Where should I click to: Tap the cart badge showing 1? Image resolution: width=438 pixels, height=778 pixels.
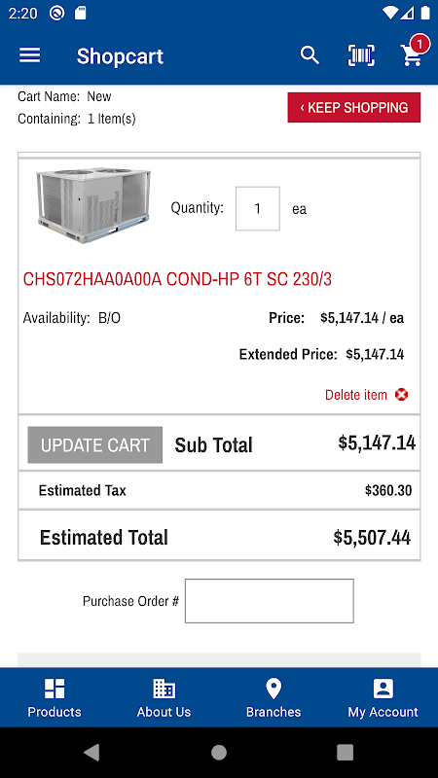point(420,45)
